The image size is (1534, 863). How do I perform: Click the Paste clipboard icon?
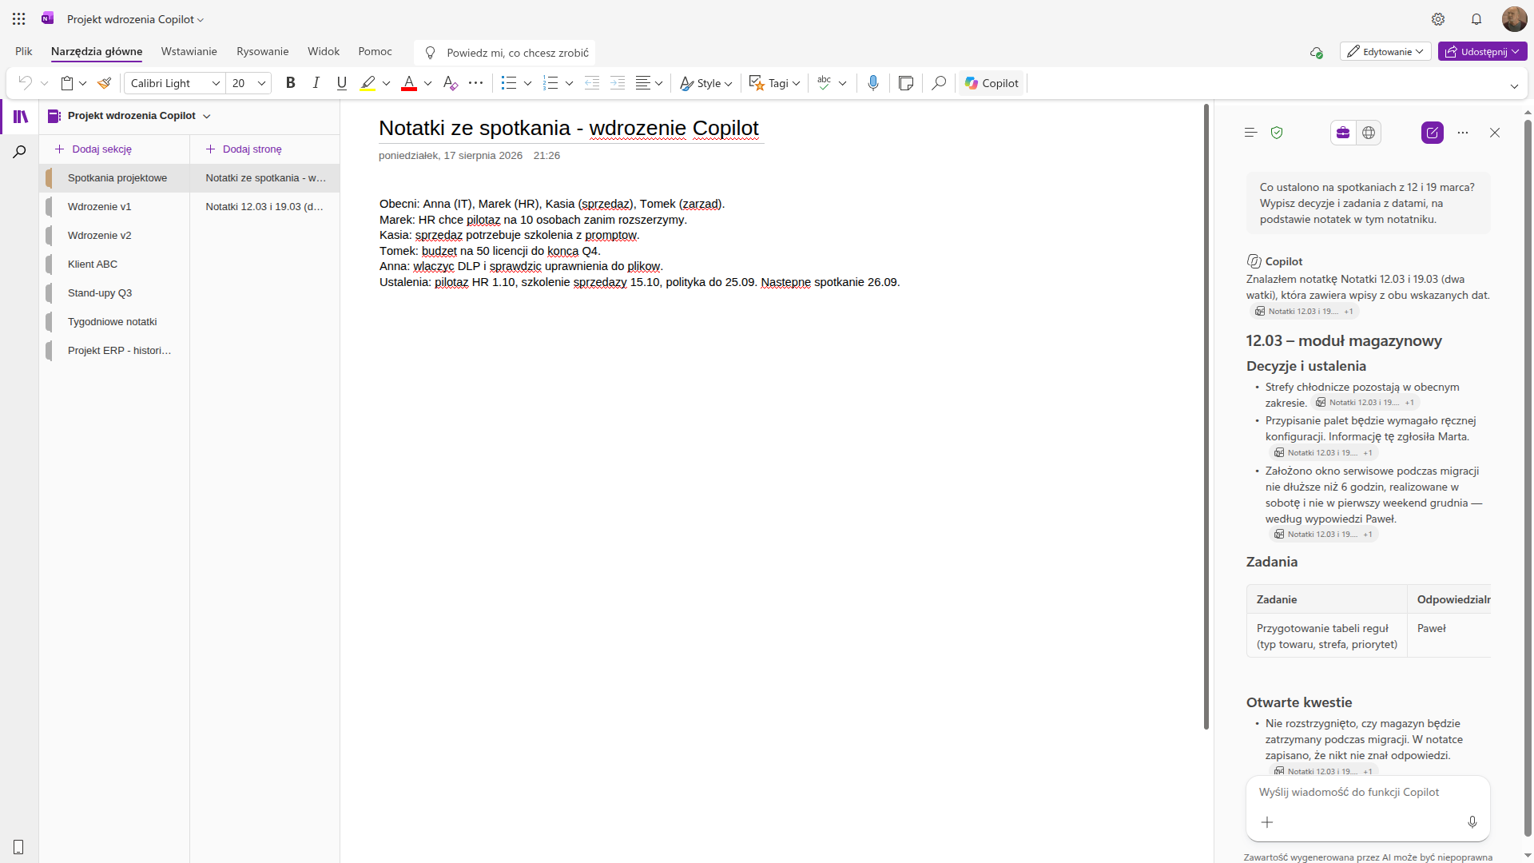pos(67,83)
